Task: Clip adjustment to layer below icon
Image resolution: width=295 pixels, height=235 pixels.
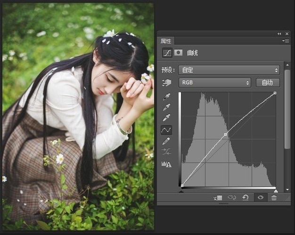Action: 218,198
